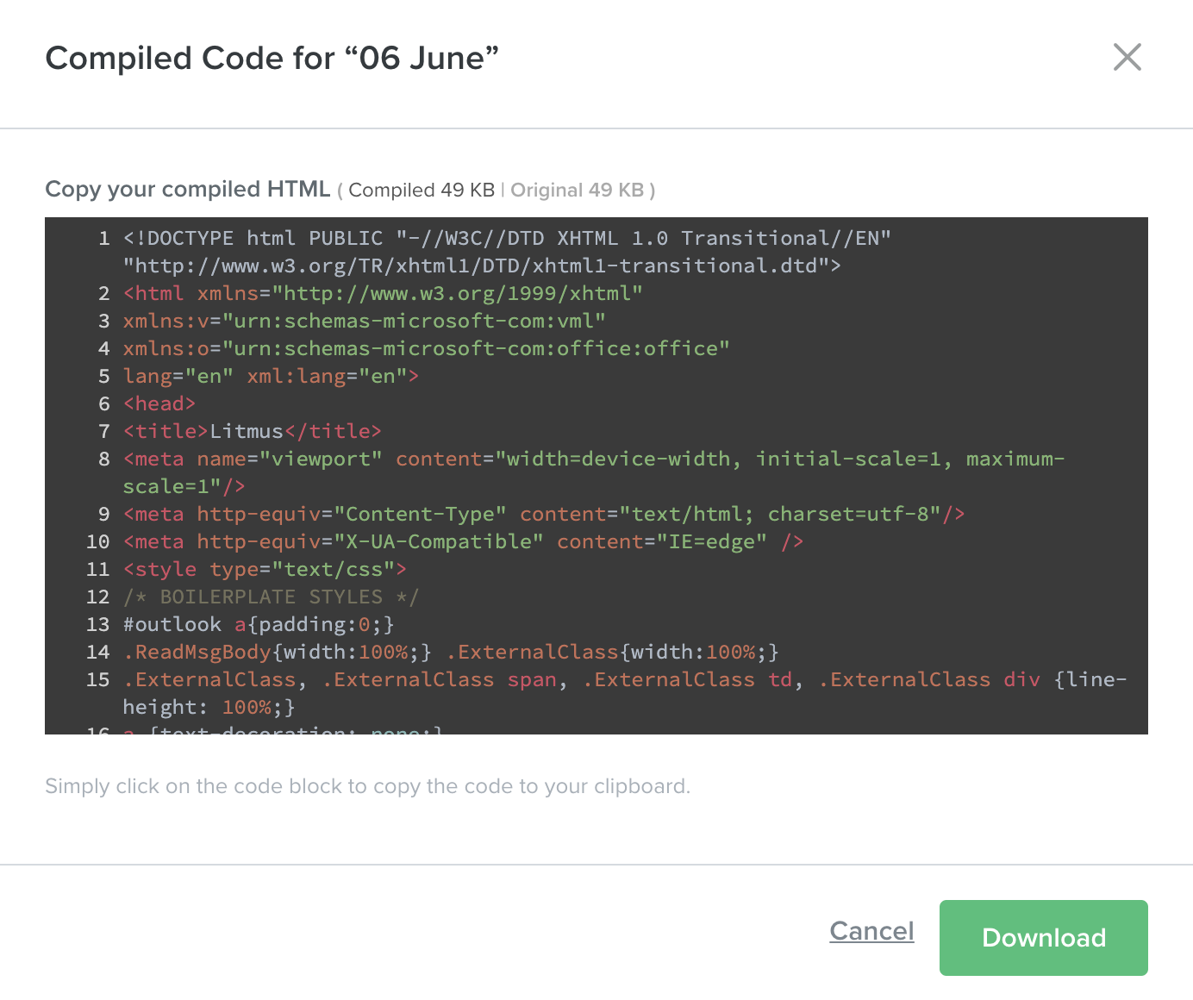1193x1000 pixels.
Task: Click the dialog title "Compiled Code for 06 June"
Action: coord(272,58)
